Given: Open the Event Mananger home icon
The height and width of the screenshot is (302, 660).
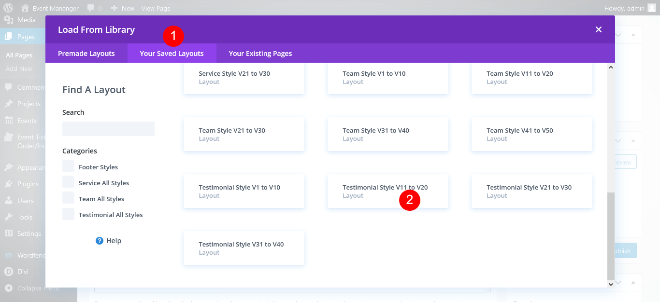Looking at the screenshot, I should (x=25, y=8).
